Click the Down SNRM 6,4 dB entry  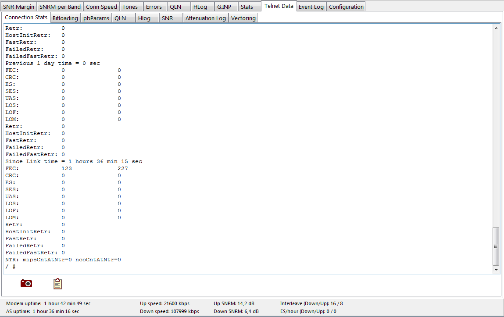pos(236,311)
